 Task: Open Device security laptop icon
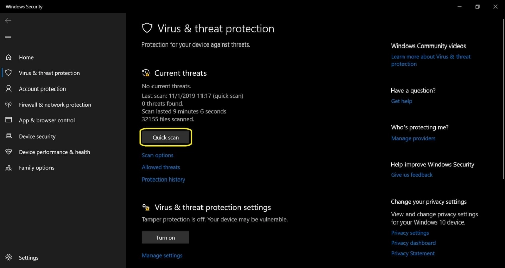pyautogui.click(x=9, y=136)
